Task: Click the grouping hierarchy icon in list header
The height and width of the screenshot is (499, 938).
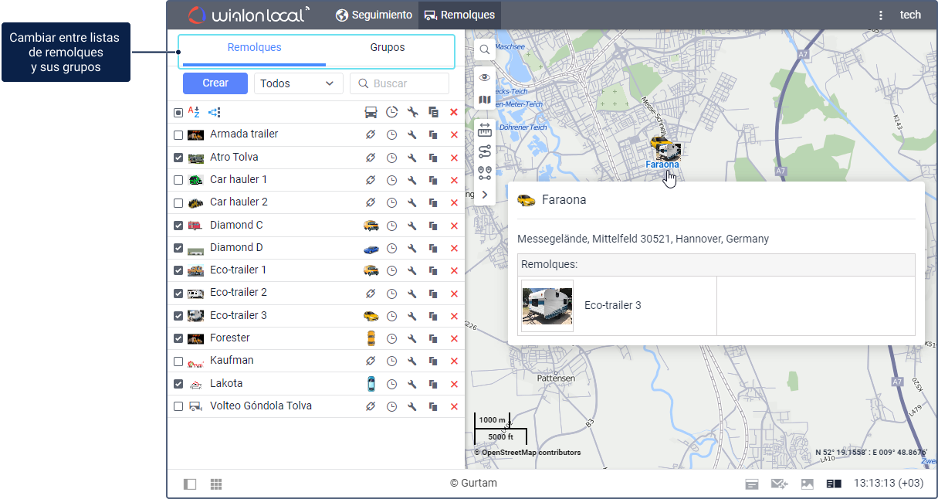Action: click(x=214, y=113)
